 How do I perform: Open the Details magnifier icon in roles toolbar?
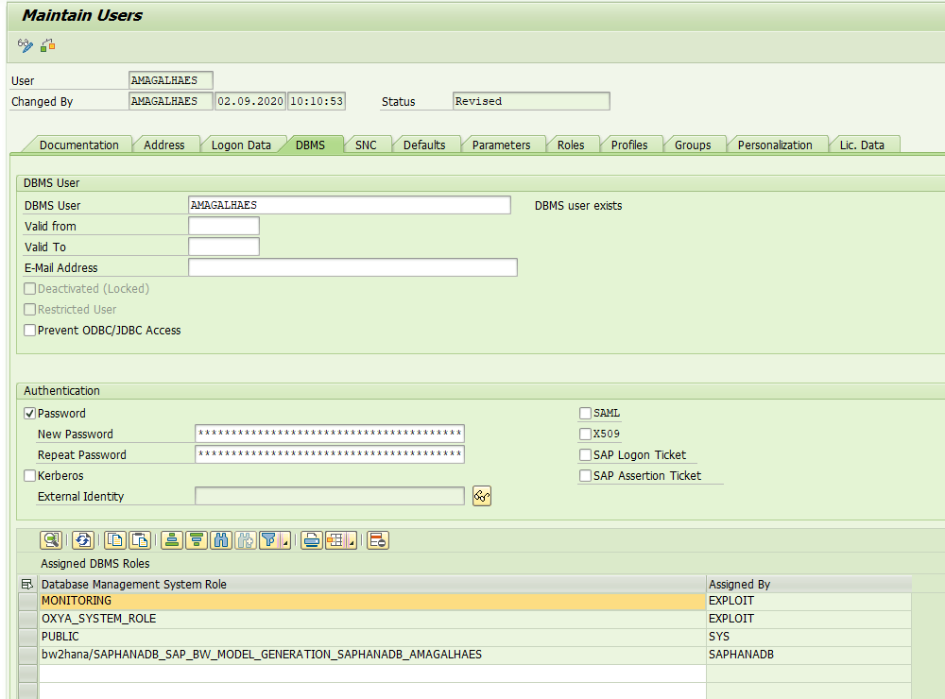click(51, 540)
